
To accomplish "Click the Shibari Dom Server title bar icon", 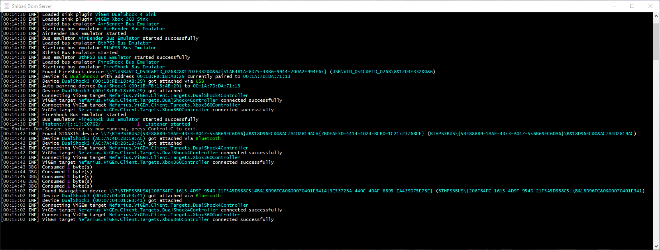I will [6, 6].
